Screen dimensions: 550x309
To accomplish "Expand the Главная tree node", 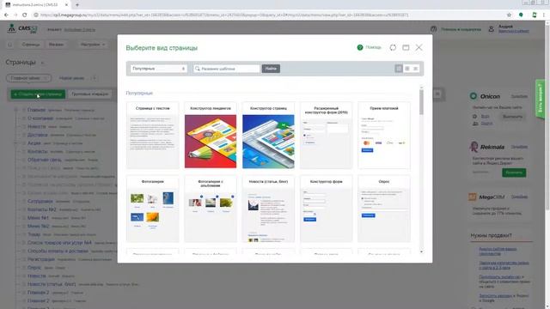I will pyautogui.click(x=15, y=110).
